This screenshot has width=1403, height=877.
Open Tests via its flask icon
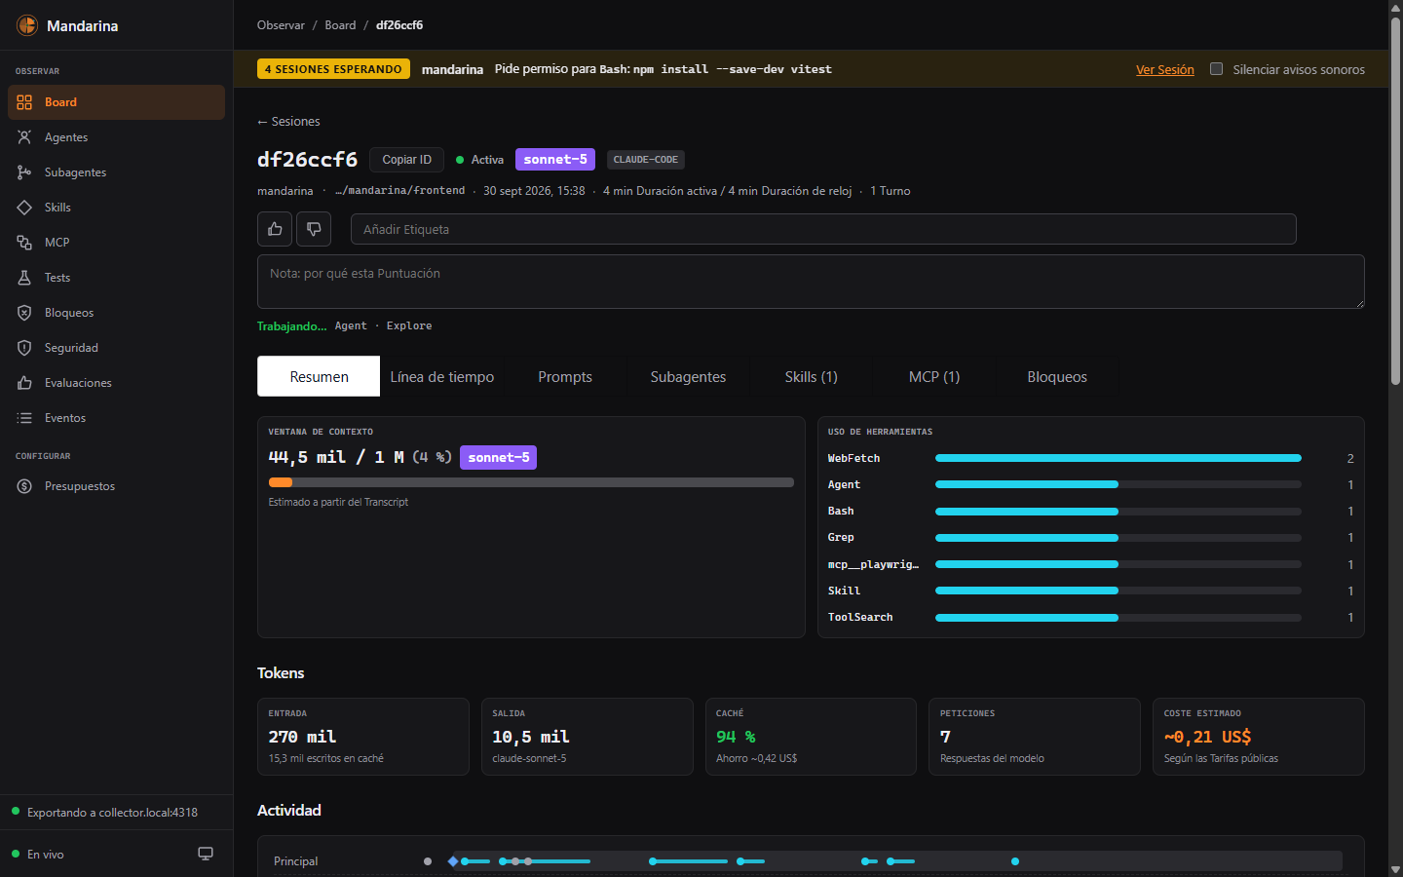(x=24, y=278)
